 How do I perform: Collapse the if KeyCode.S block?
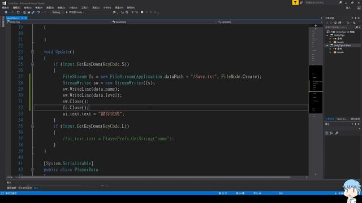click(x=32, y=64)
